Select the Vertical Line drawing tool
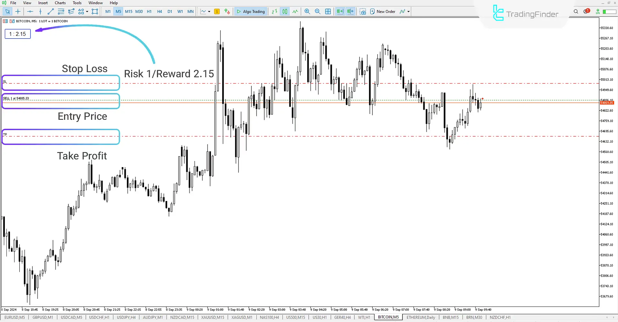 (40, 11)
